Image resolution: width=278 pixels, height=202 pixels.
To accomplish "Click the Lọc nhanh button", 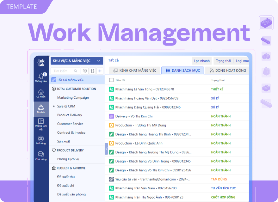I will click(202, 61).
